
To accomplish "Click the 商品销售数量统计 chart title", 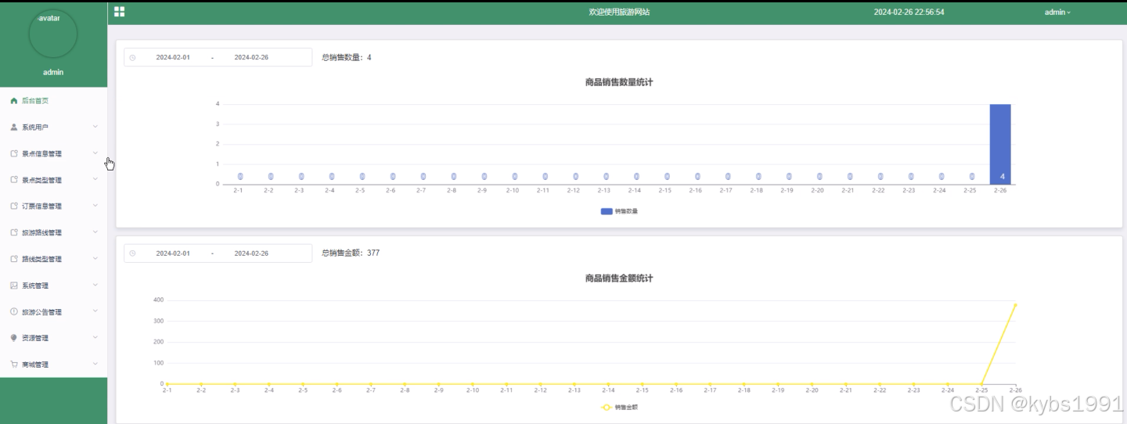I will [619, 82].
